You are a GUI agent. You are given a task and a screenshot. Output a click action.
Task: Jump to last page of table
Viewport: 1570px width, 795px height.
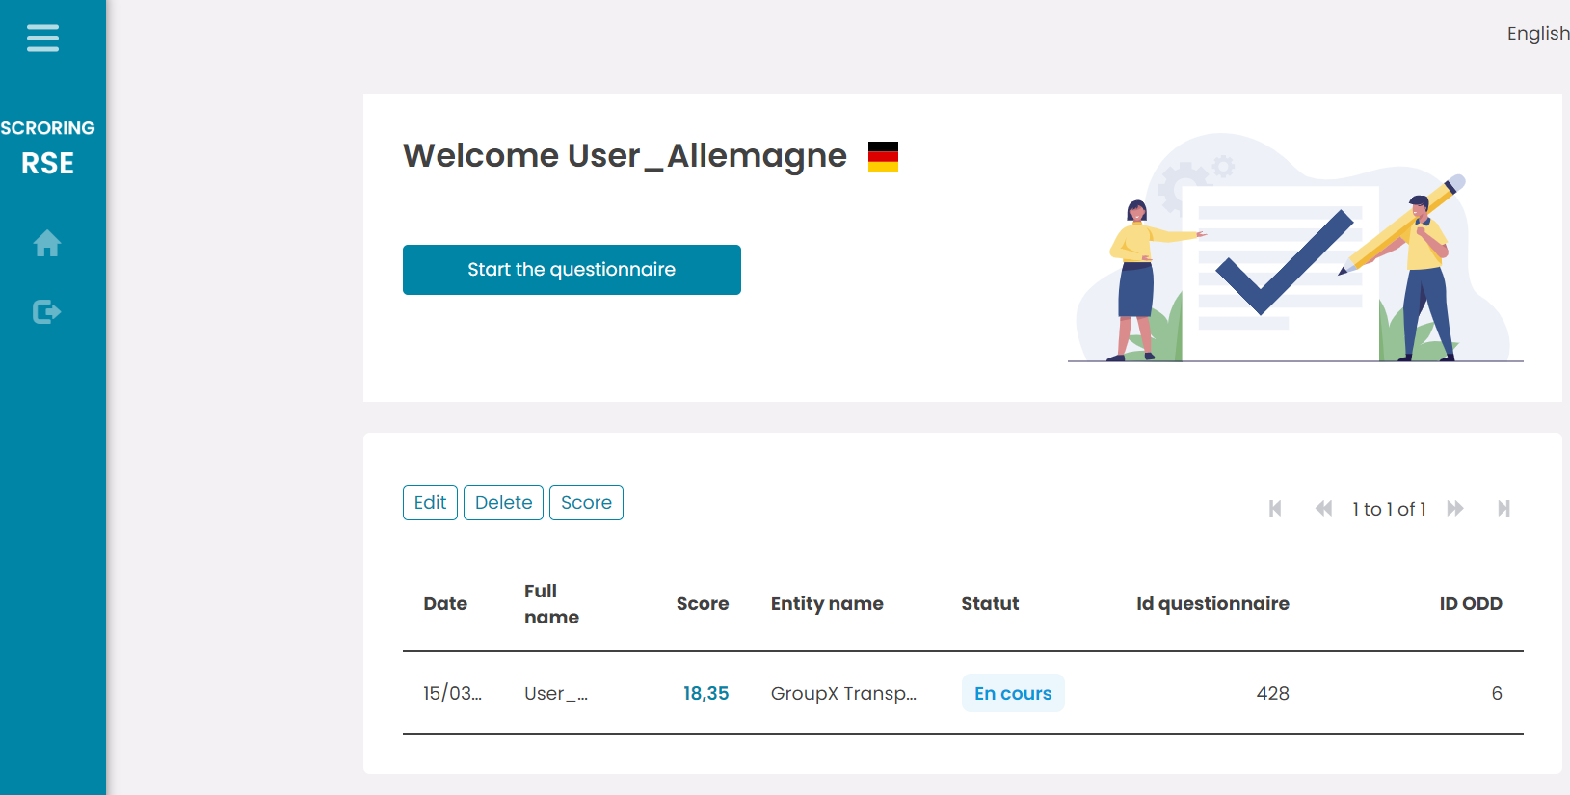point(1503,509)
